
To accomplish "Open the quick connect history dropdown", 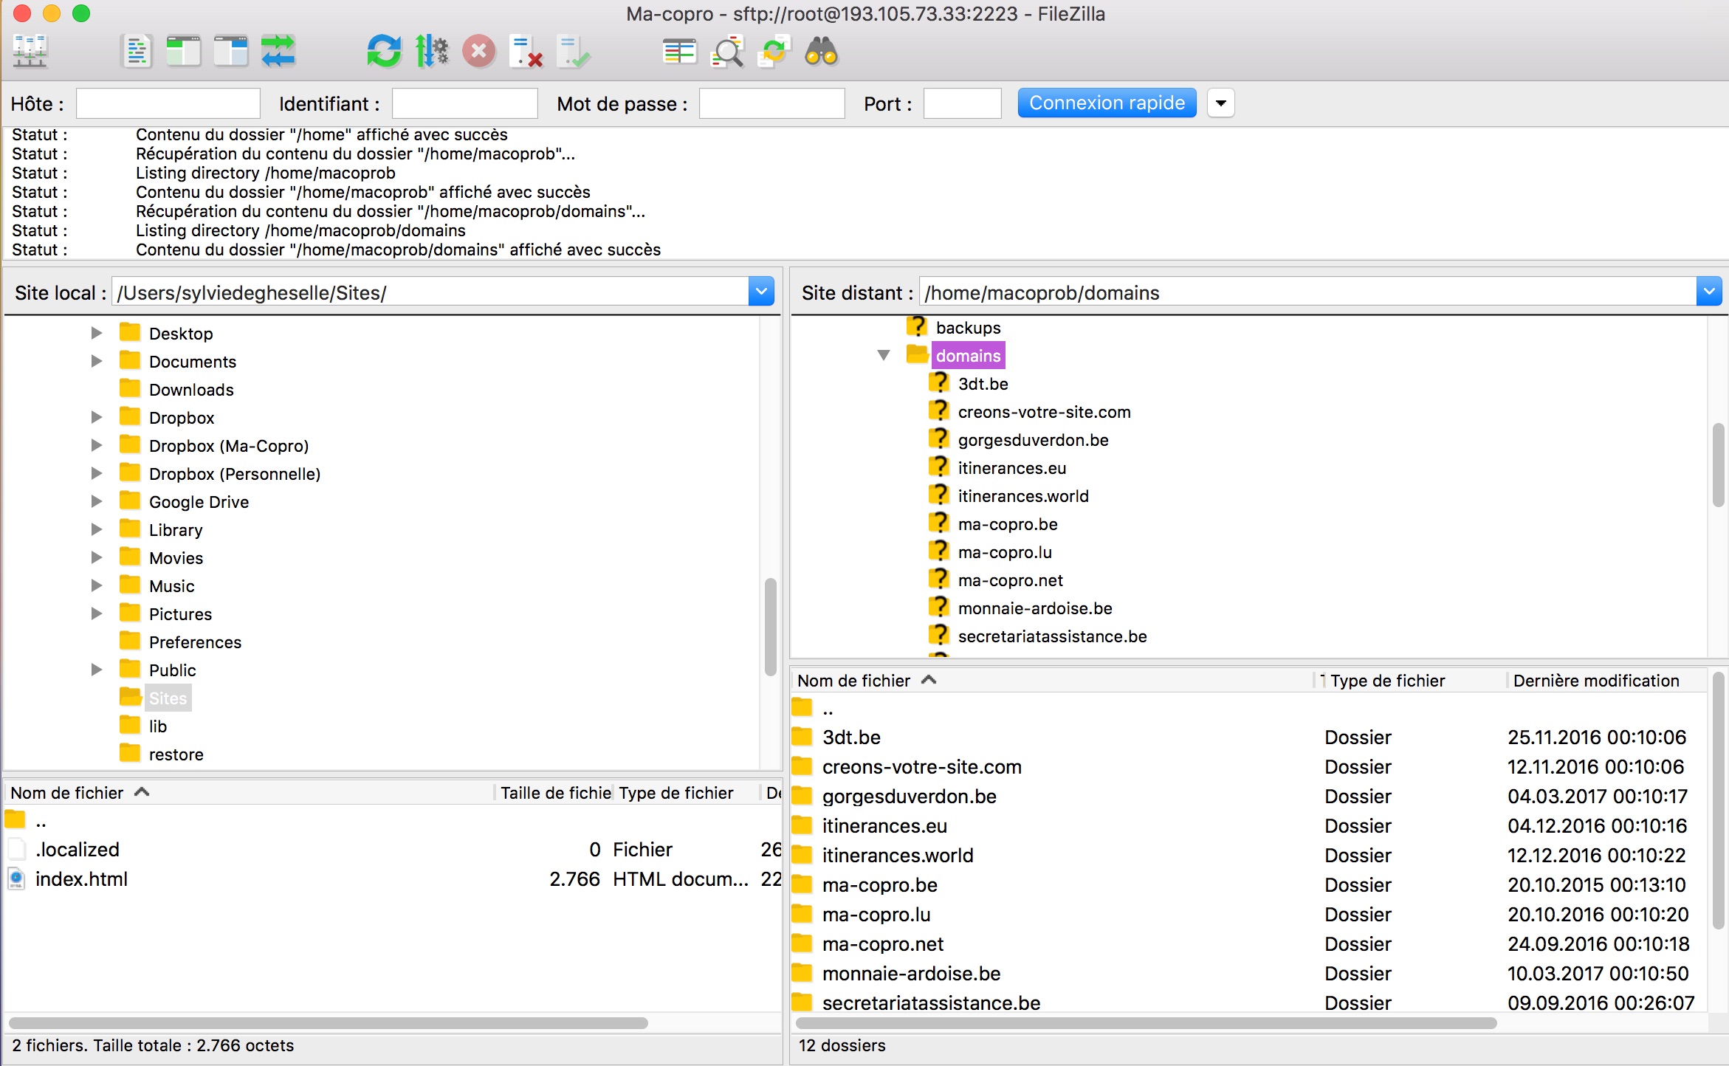I will (x=1221, y=103).
